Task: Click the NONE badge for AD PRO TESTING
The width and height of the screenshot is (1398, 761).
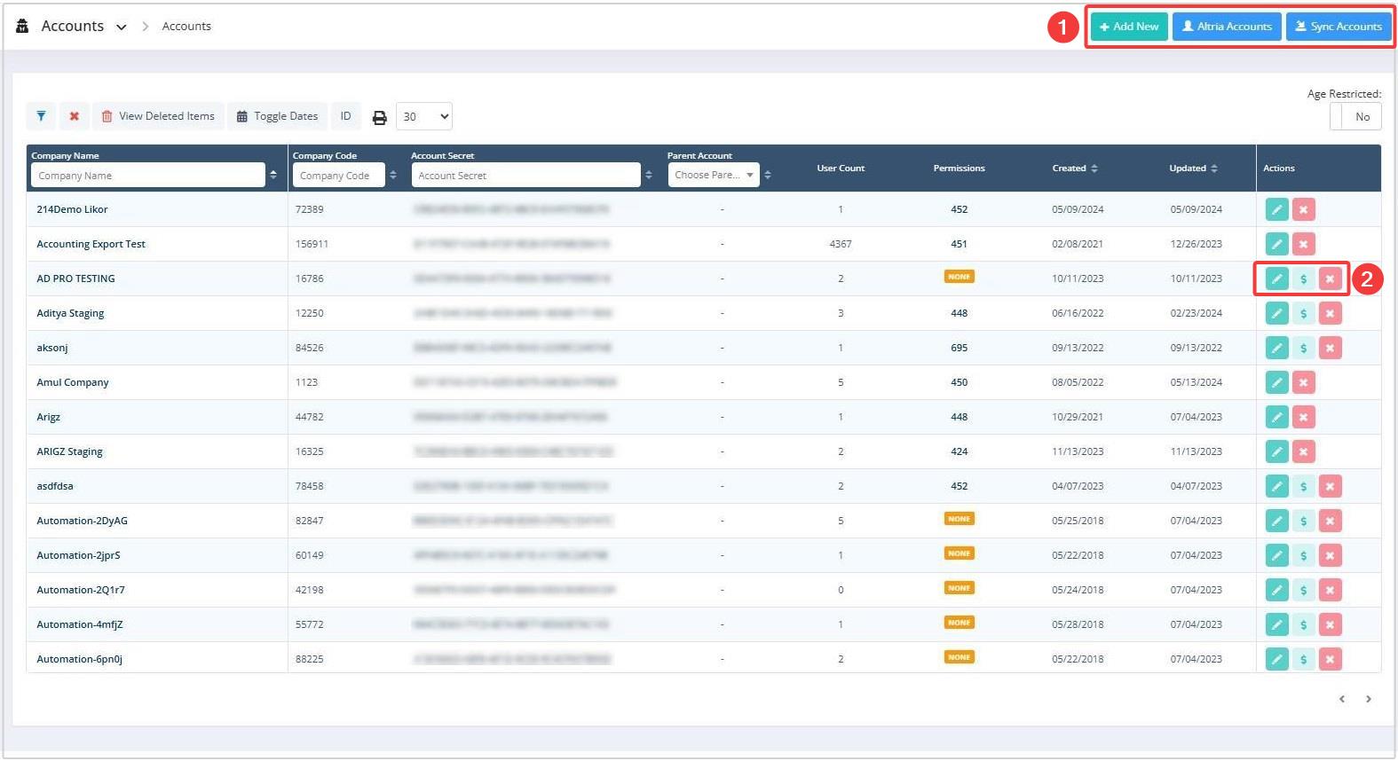Action: tap(959, 277)
